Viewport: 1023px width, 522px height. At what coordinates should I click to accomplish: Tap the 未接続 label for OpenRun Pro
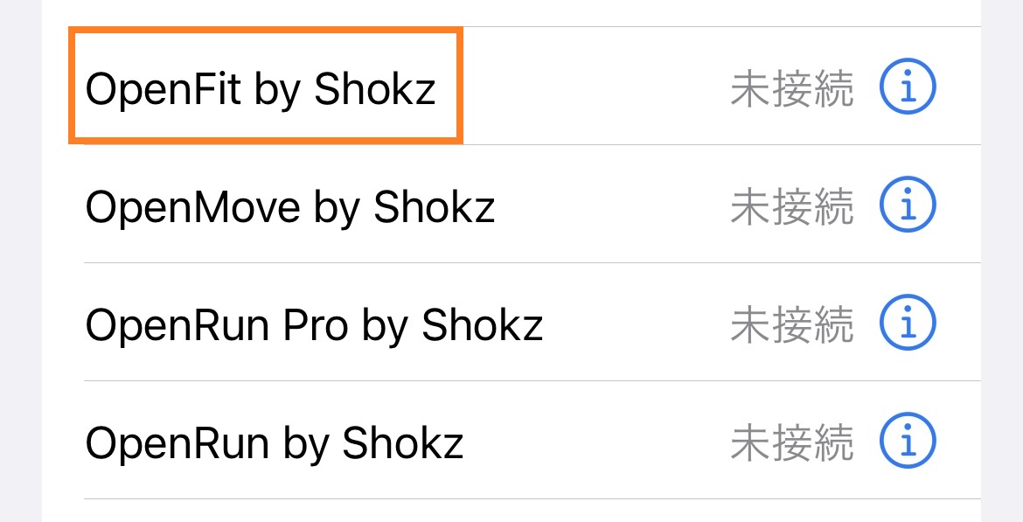pos(791,325)
